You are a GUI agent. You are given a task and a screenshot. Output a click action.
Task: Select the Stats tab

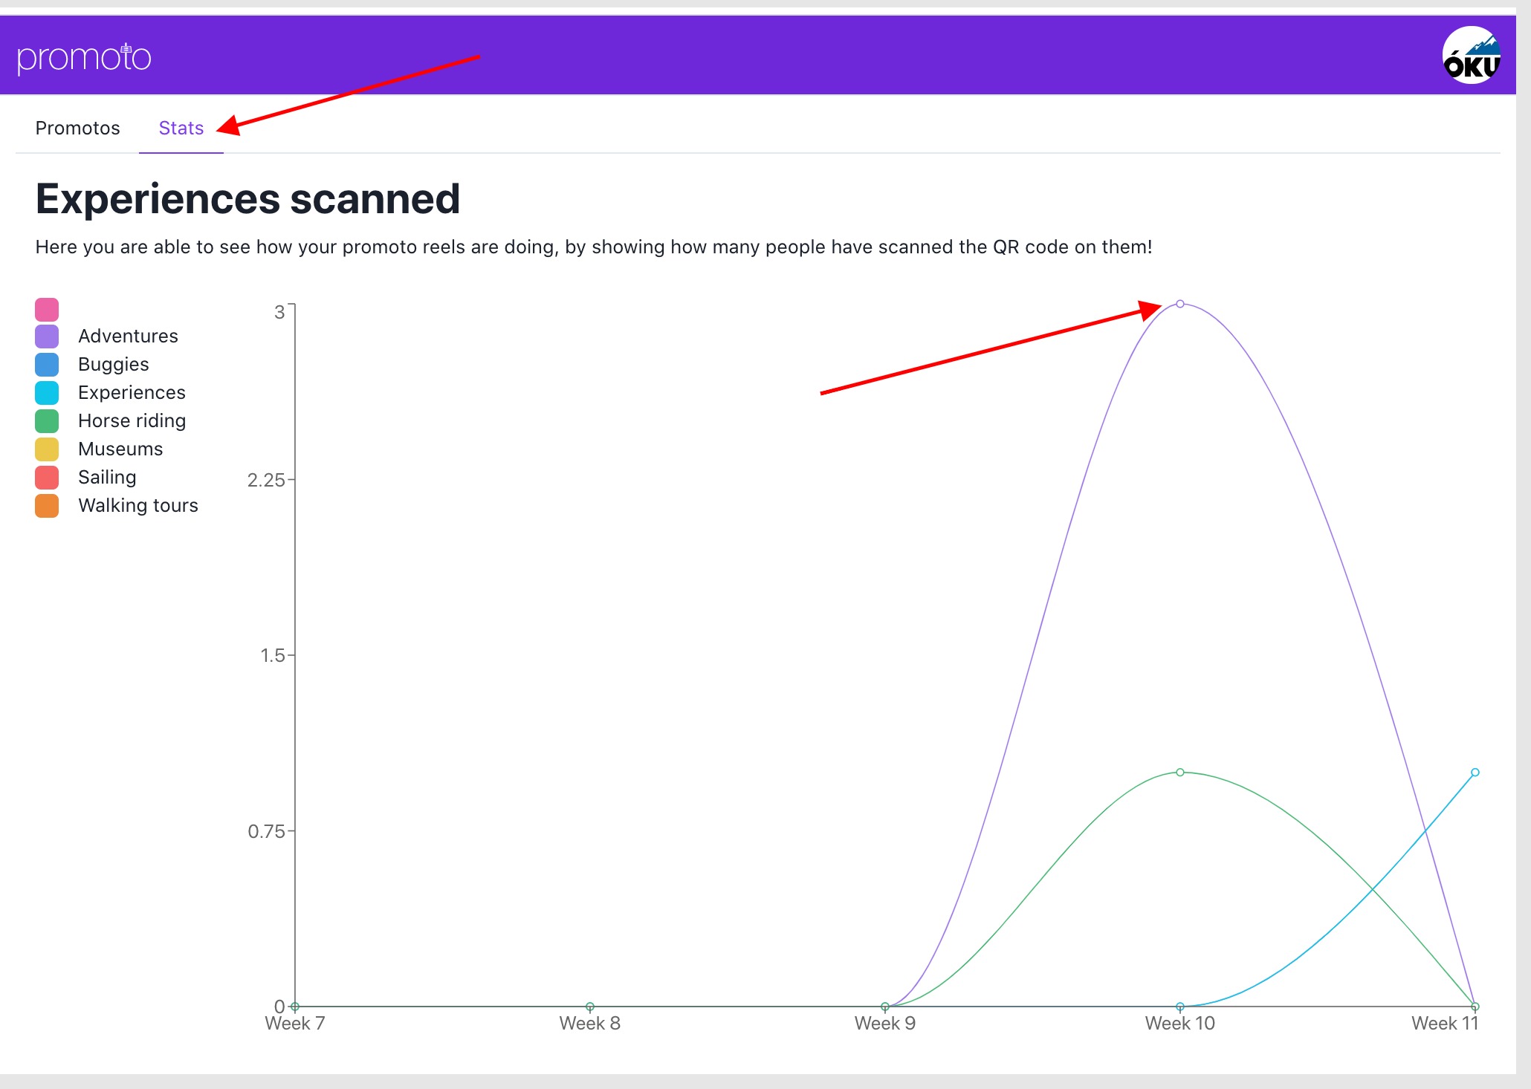click(x=181, y=128)
